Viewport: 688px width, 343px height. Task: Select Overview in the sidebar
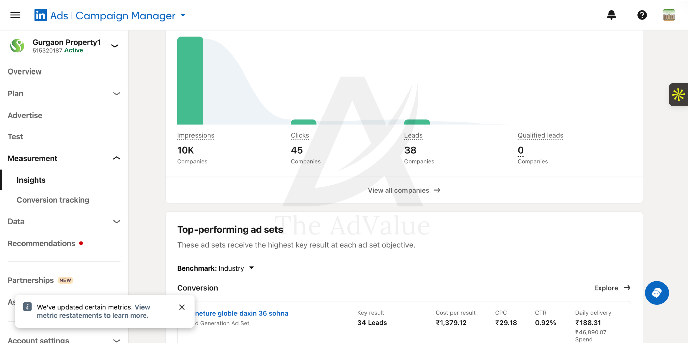pyautogui.click(x=25, y=71)
